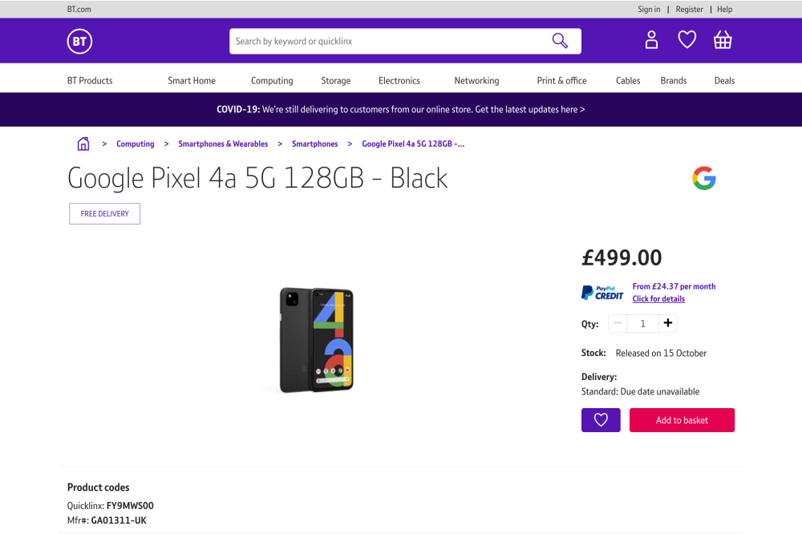Open the Deals menu item

pyautogui.click(x=724, y=81)
